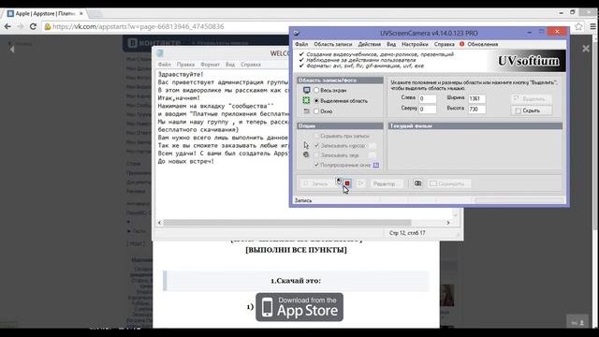Click the cursor icon in Опции panel

click(x=306, y=145)
